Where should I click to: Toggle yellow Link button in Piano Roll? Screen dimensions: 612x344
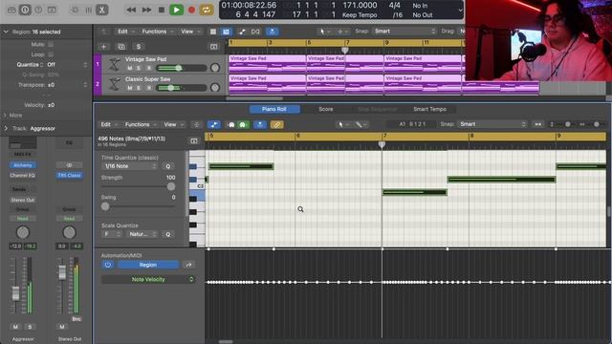[277, 125]
